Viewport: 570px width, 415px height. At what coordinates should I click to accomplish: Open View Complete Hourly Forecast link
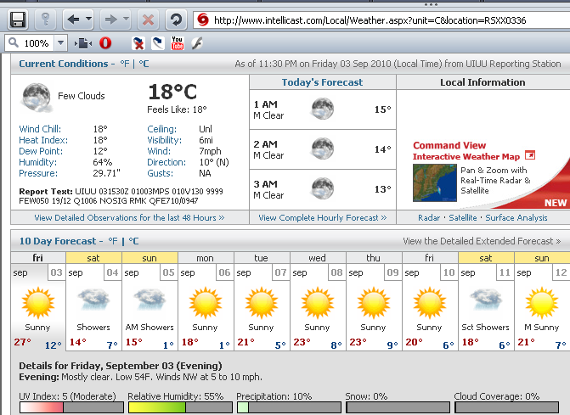coord(322,218)
